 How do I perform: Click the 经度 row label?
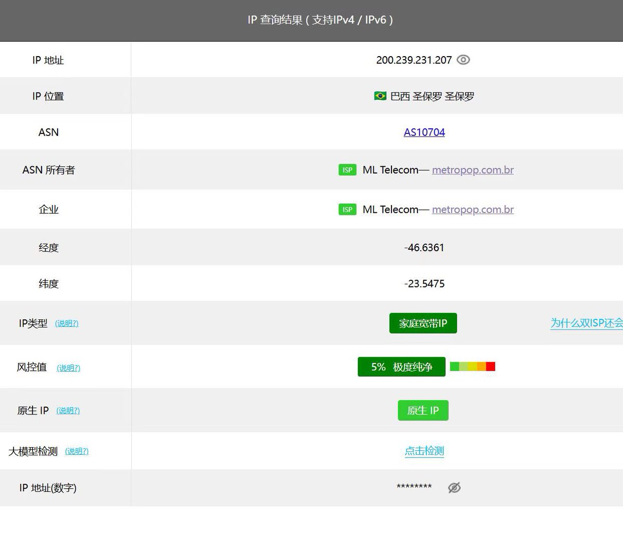48,248
